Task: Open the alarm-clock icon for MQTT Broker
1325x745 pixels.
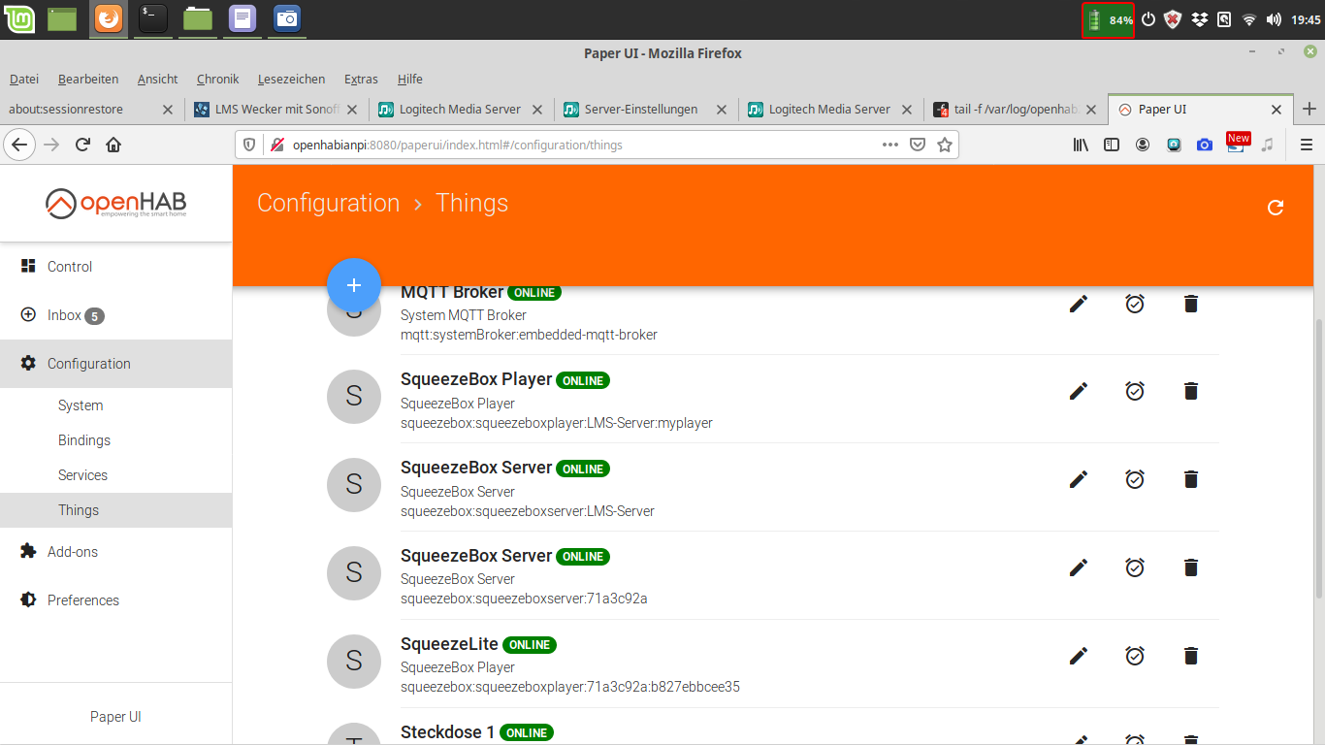Action: tap(1135, 304)
